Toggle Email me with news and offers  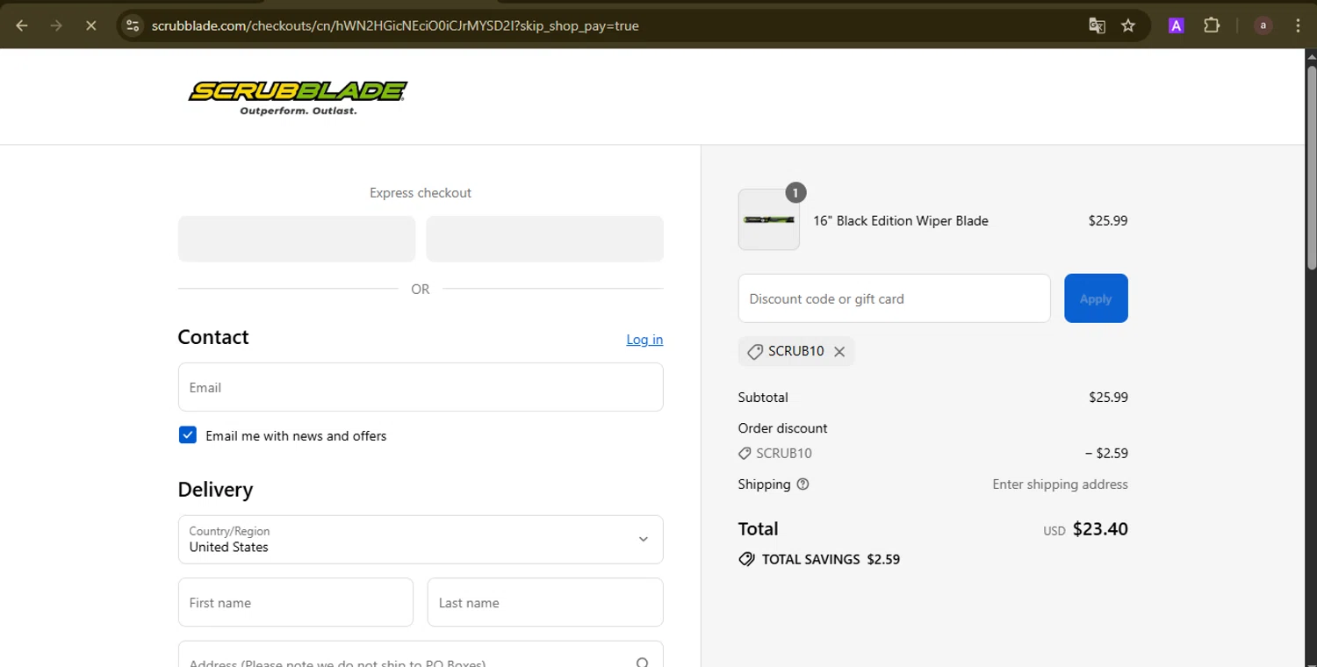tap(188, 435)
